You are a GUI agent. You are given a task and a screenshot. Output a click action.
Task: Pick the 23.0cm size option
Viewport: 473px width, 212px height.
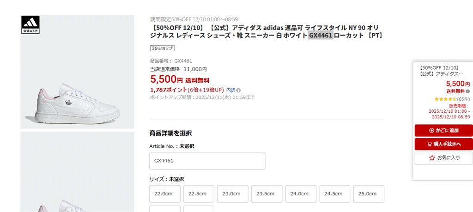click(x=233, y=194)
